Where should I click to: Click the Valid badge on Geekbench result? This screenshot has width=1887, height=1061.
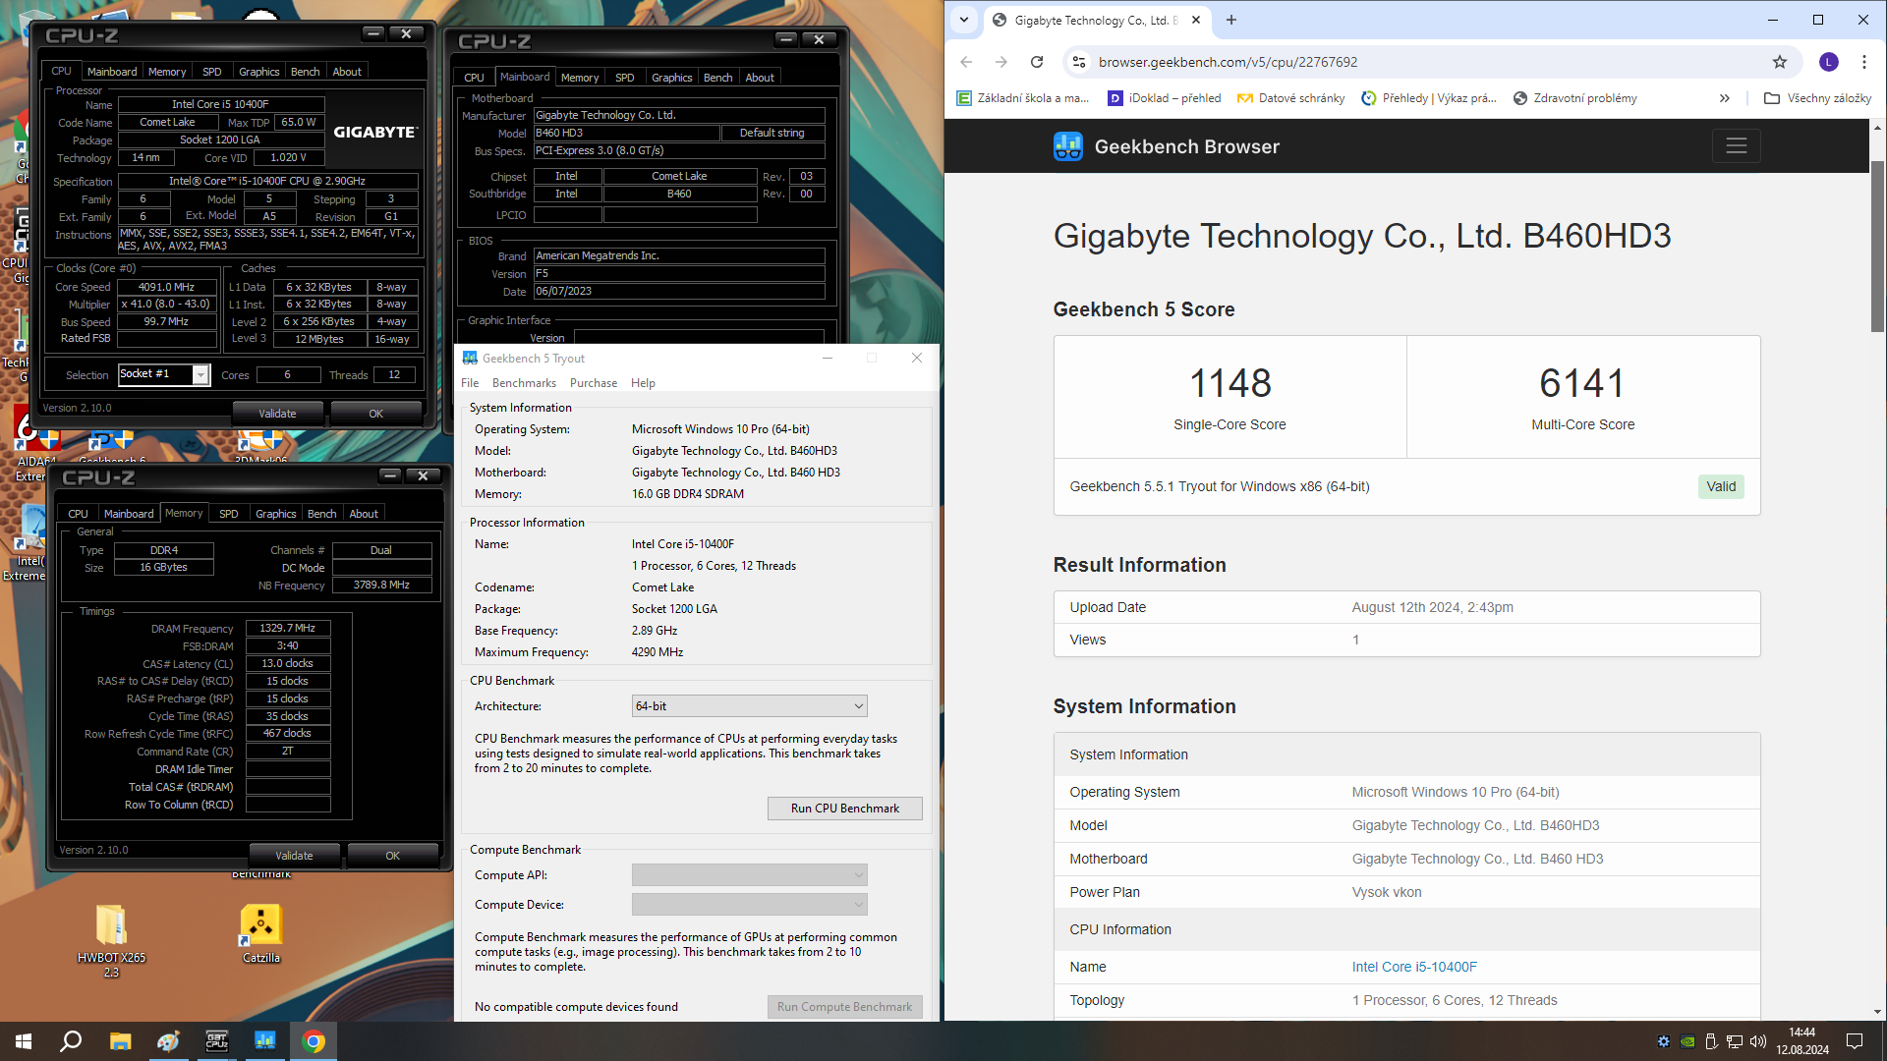pos(1721,486)
